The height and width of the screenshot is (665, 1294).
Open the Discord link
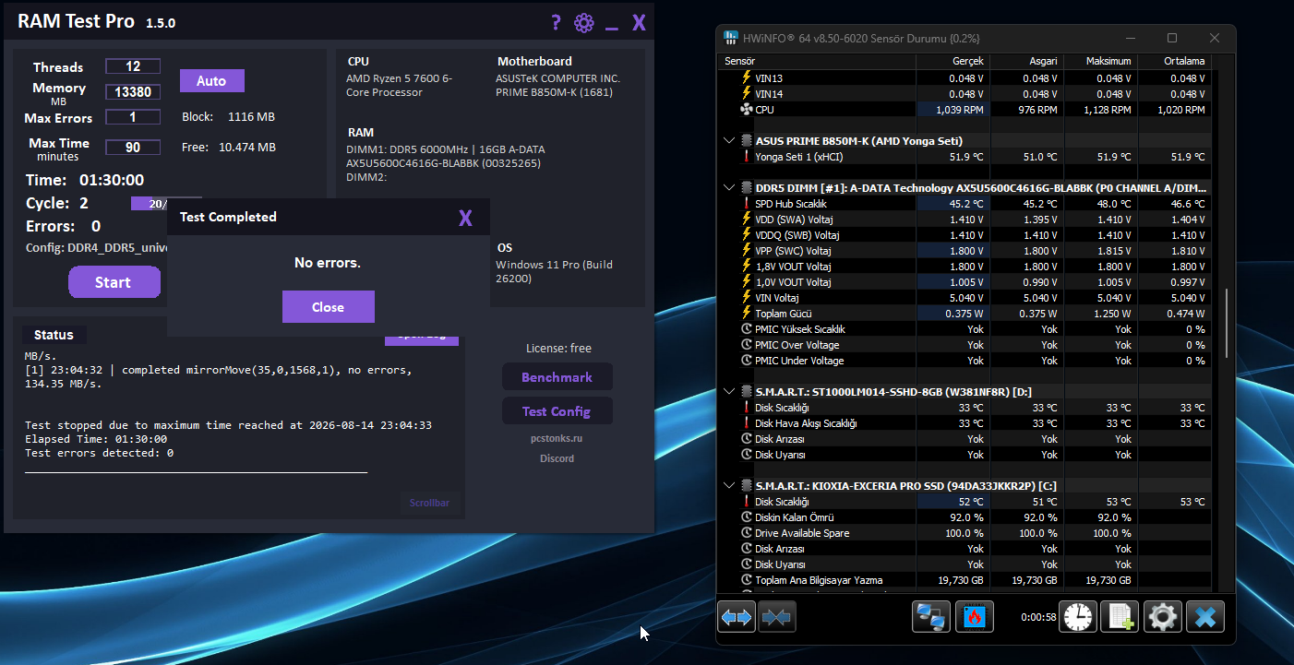557,458
